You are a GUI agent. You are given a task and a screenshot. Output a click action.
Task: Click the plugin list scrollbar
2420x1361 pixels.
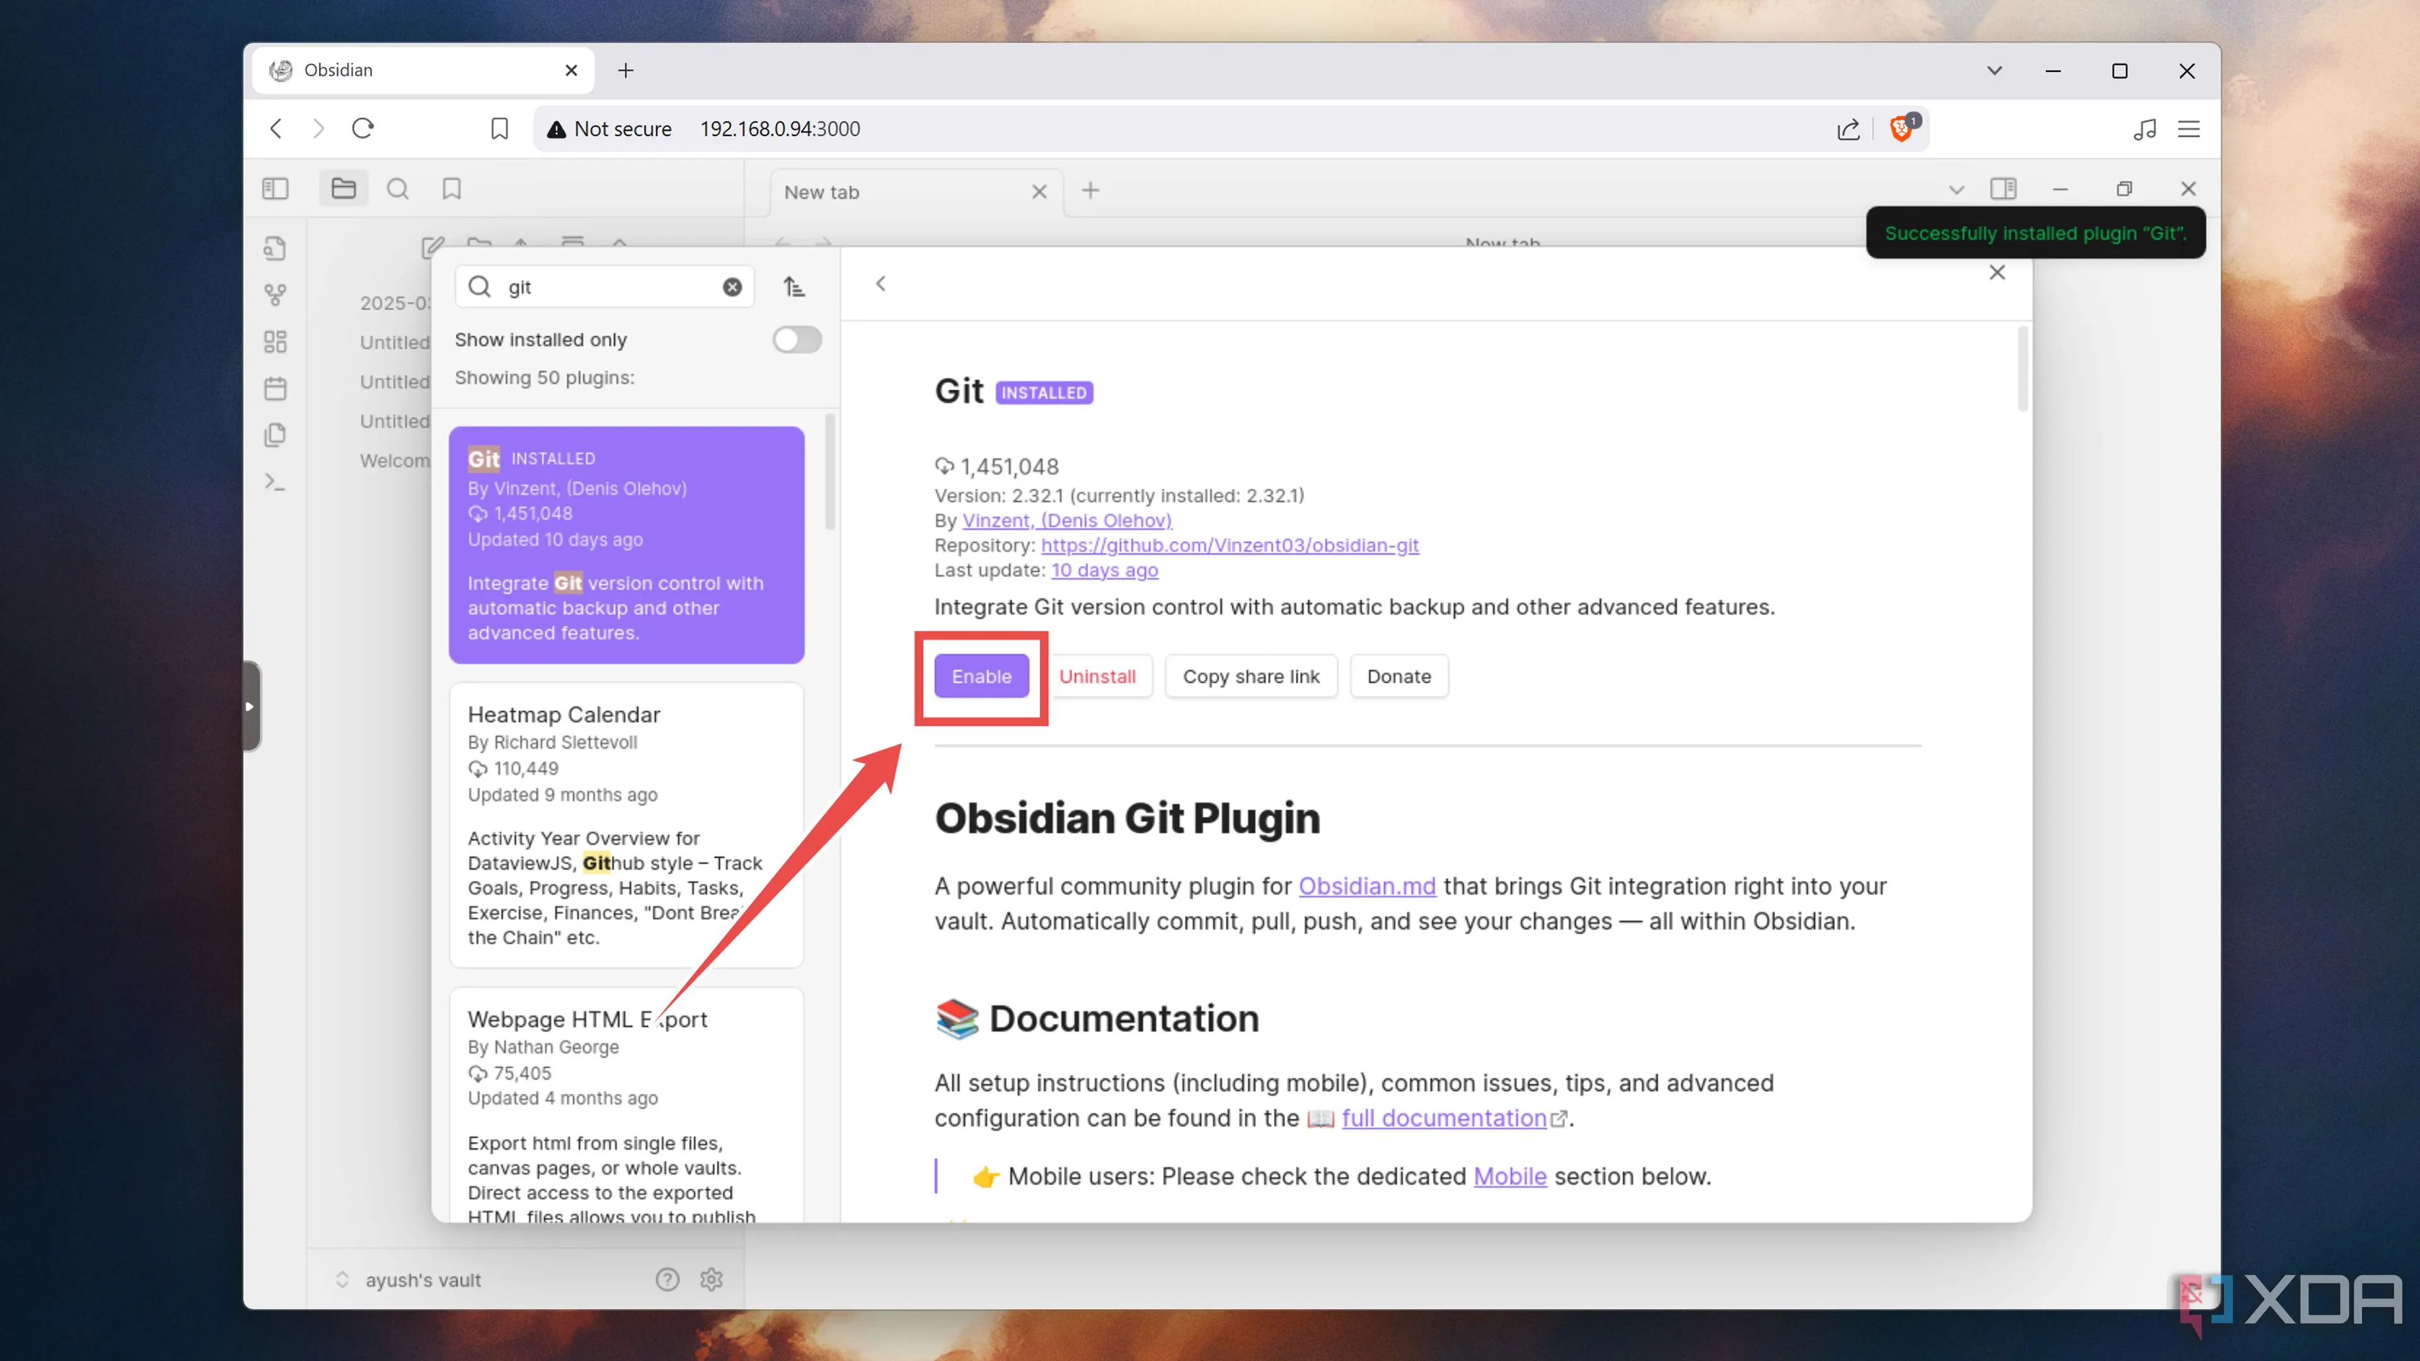829,471
